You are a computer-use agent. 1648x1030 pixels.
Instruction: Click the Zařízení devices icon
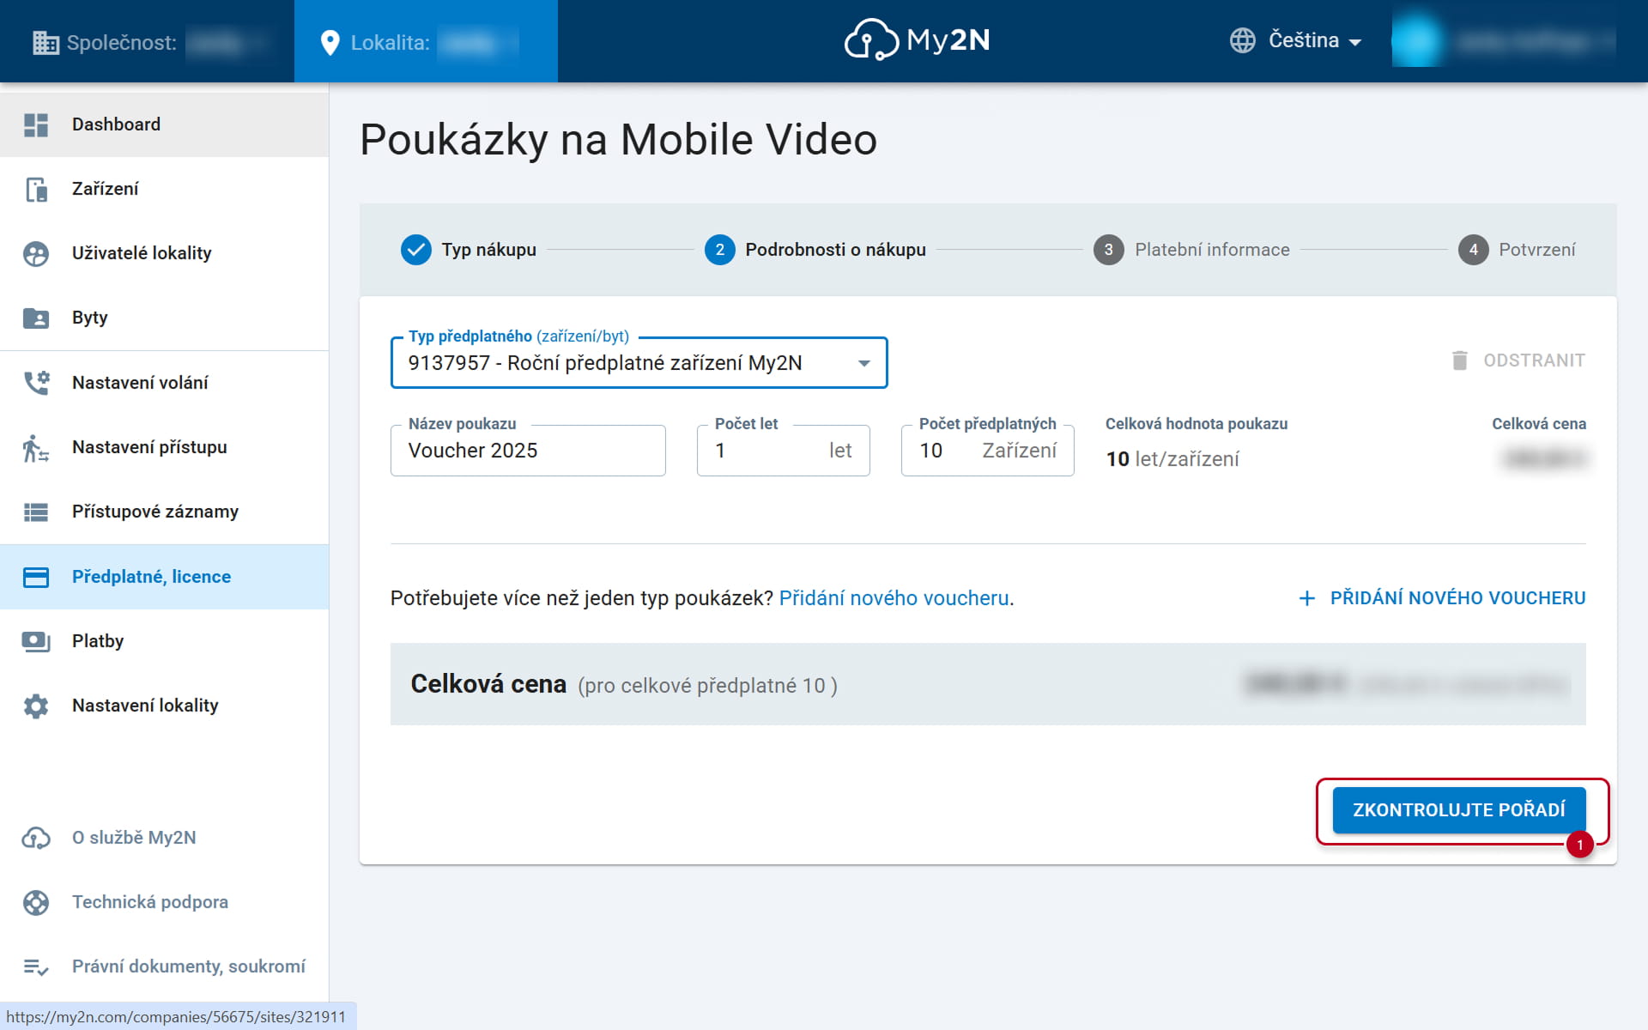[x=36, y=189]
